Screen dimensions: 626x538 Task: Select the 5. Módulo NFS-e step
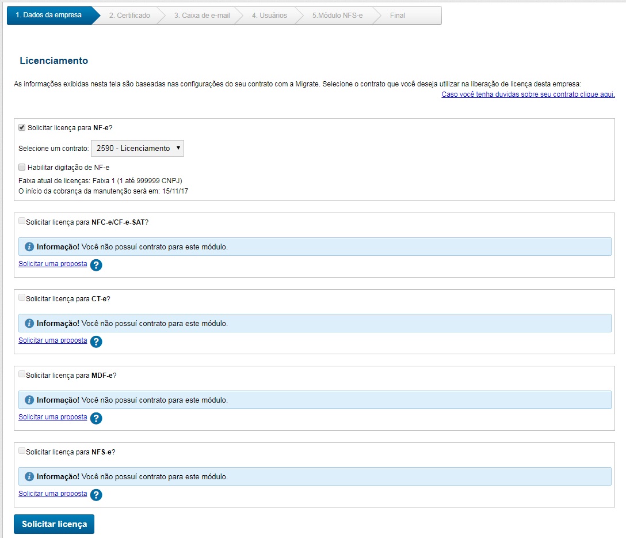pos(337,16)
